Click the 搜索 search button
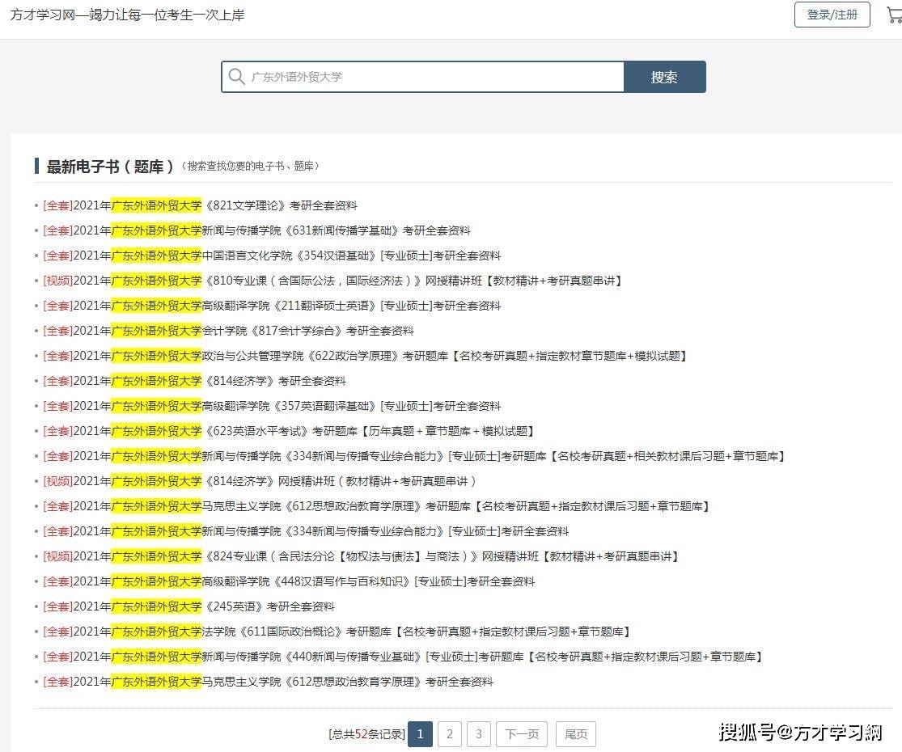 coord(664,77)
